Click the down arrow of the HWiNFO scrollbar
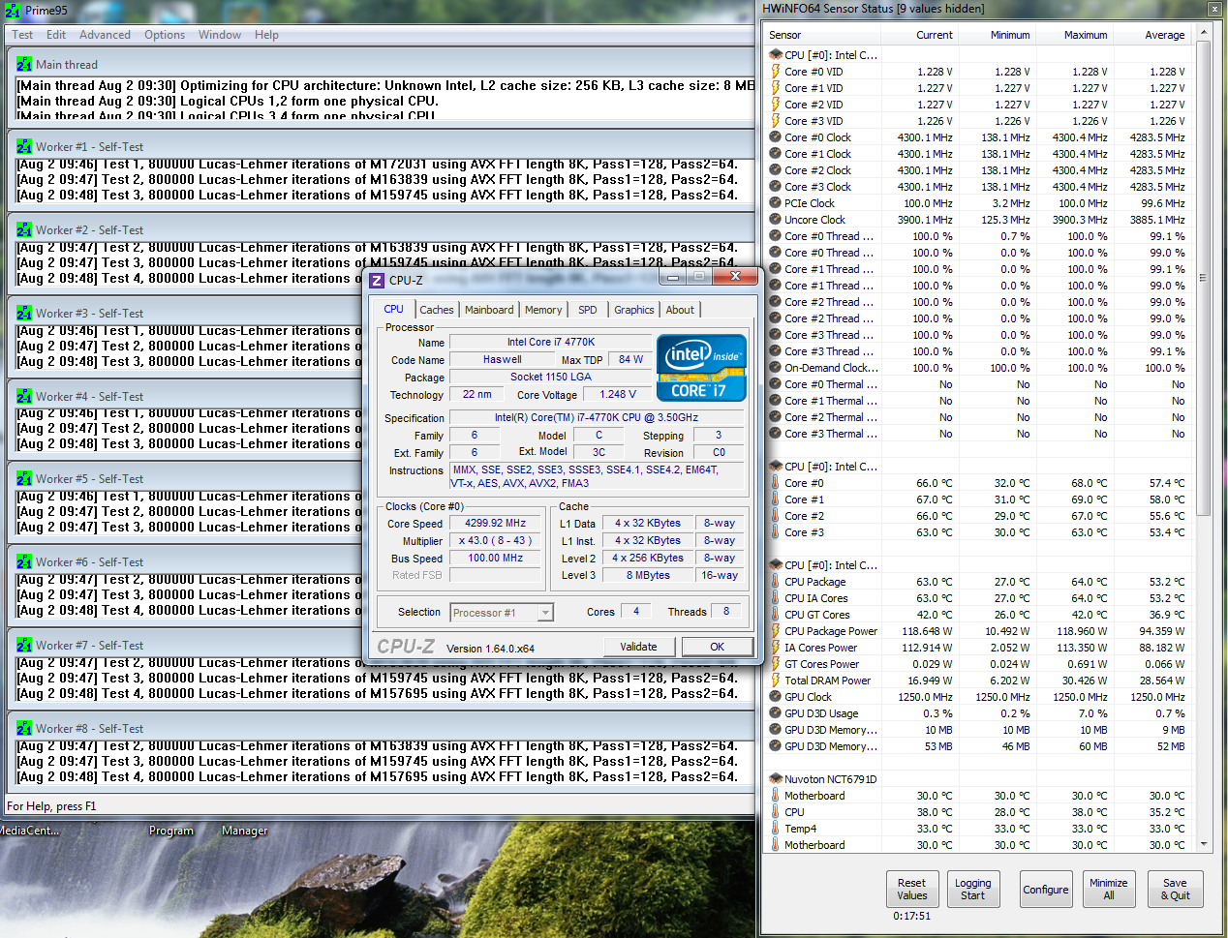Screen dimensions: 1228x938 pyautogui.click(x=1204, y=844)
